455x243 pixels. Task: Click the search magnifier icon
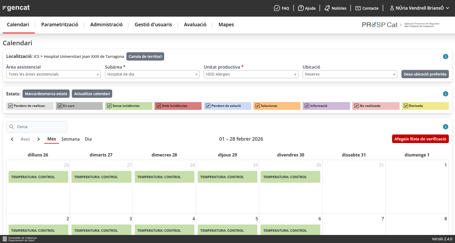pyautogui.click(x=12, y=127)
